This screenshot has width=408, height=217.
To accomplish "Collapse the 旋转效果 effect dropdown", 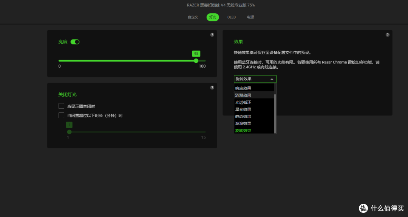I will (255, 79).
